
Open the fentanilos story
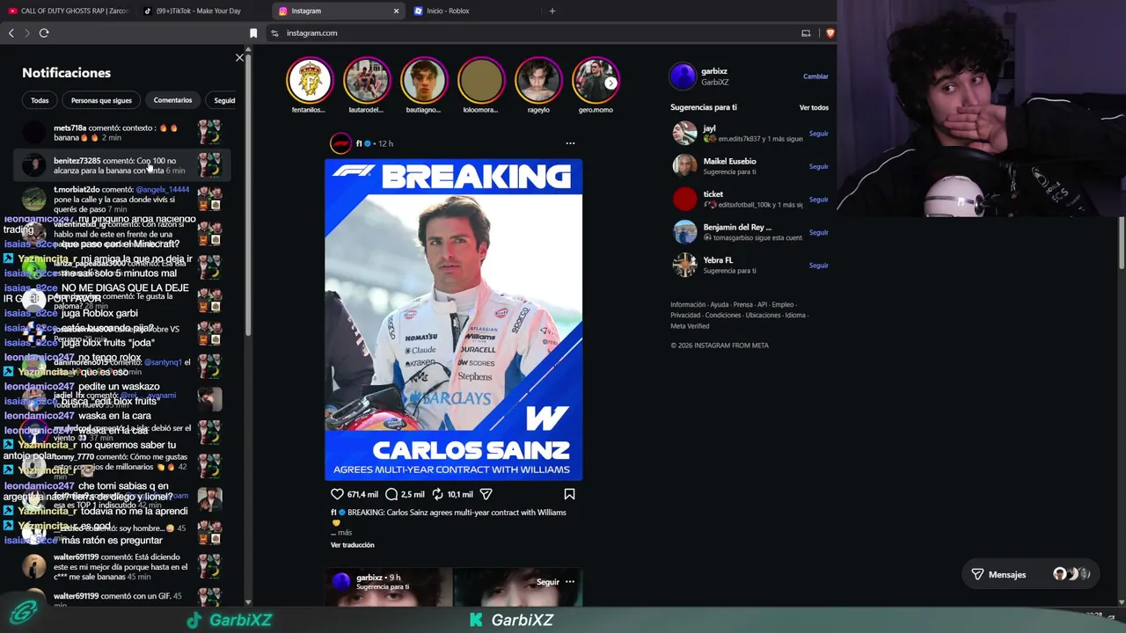[x=309, y=81]
